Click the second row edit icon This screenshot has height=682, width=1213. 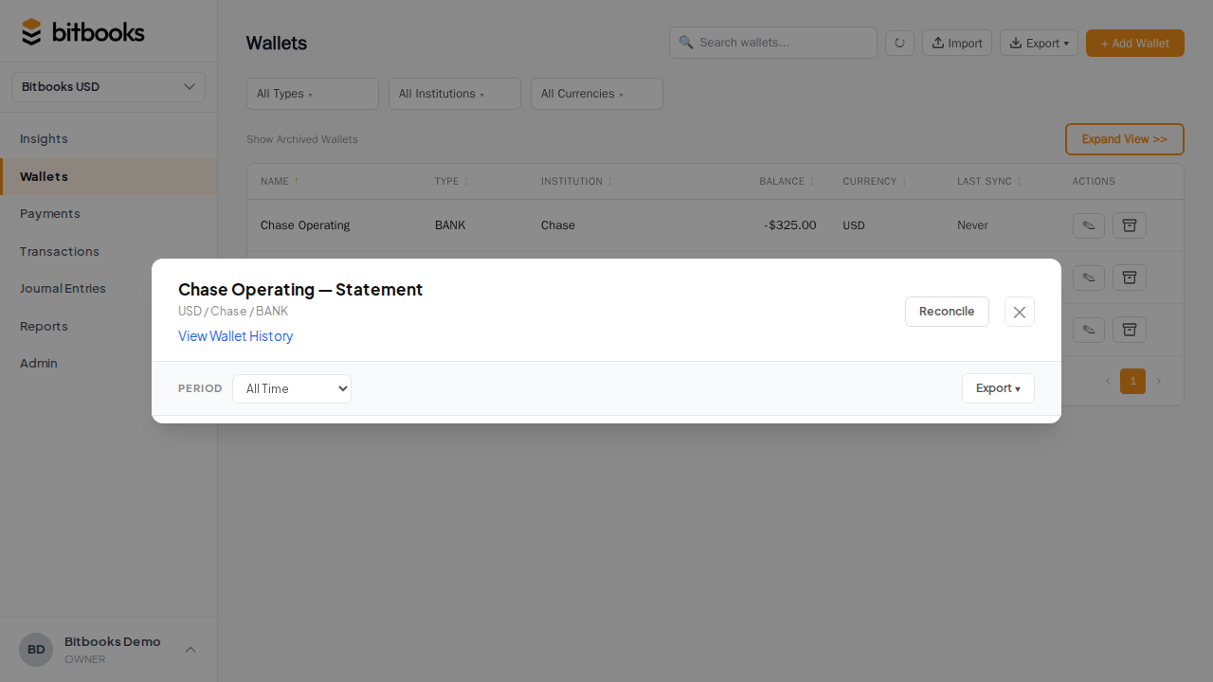1090,278
